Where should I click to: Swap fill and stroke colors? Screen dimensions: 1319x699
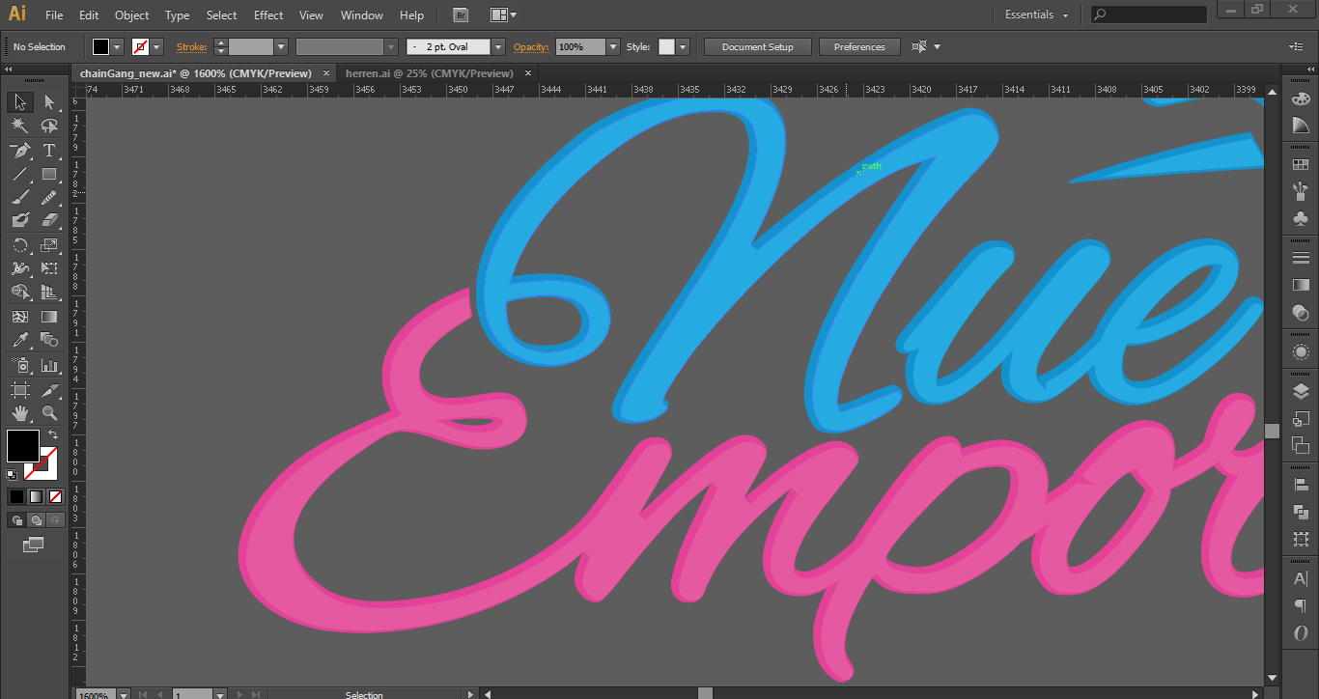coord(53,435)
